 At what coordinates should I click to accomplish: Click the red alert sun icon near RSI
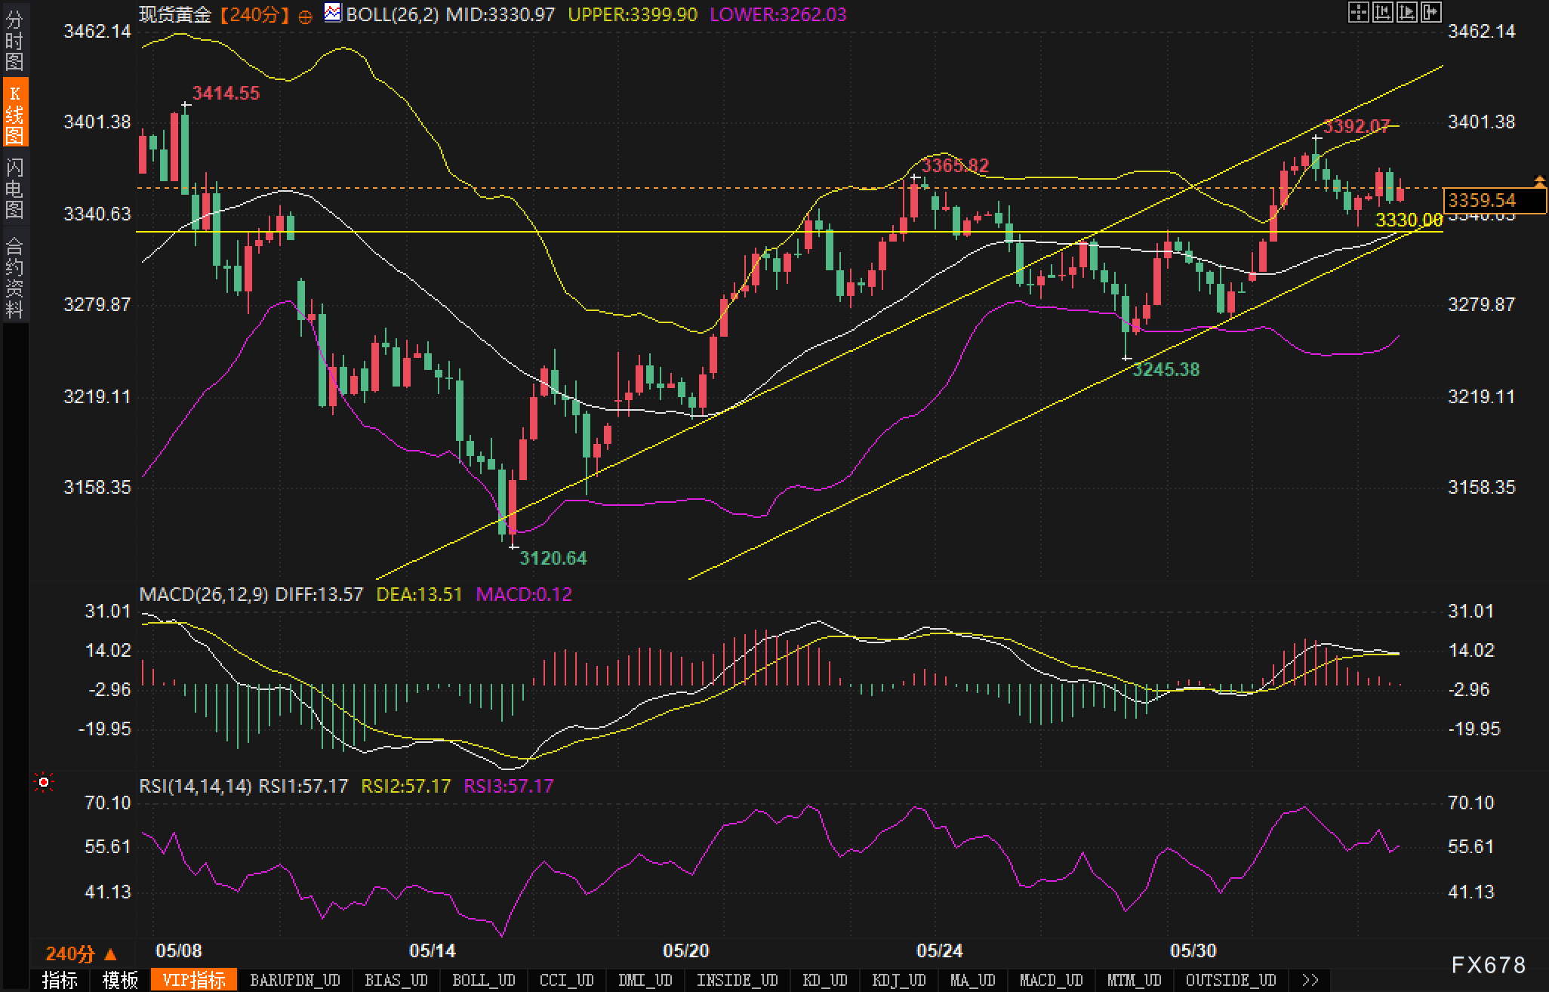[x=44, y=782]
